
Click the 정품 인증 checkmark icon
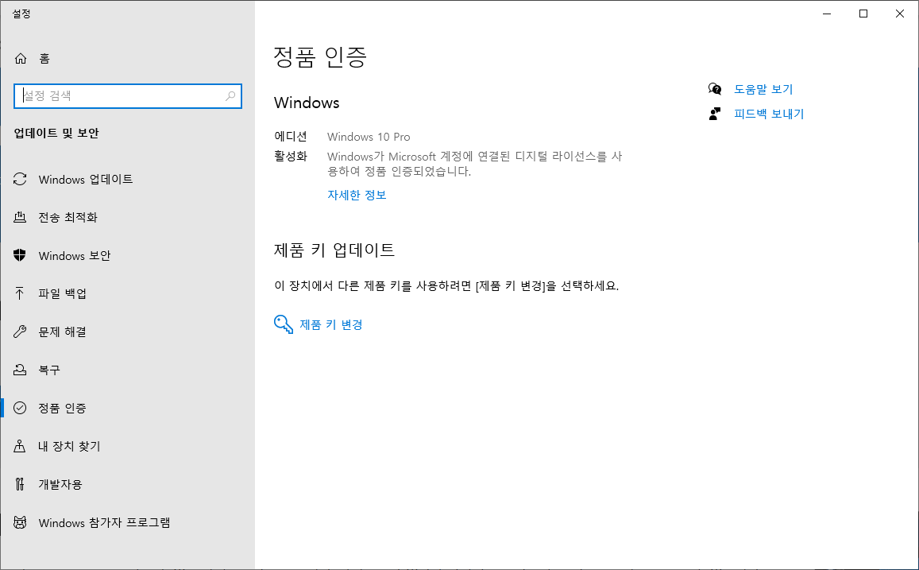click(x=20, y=408)
